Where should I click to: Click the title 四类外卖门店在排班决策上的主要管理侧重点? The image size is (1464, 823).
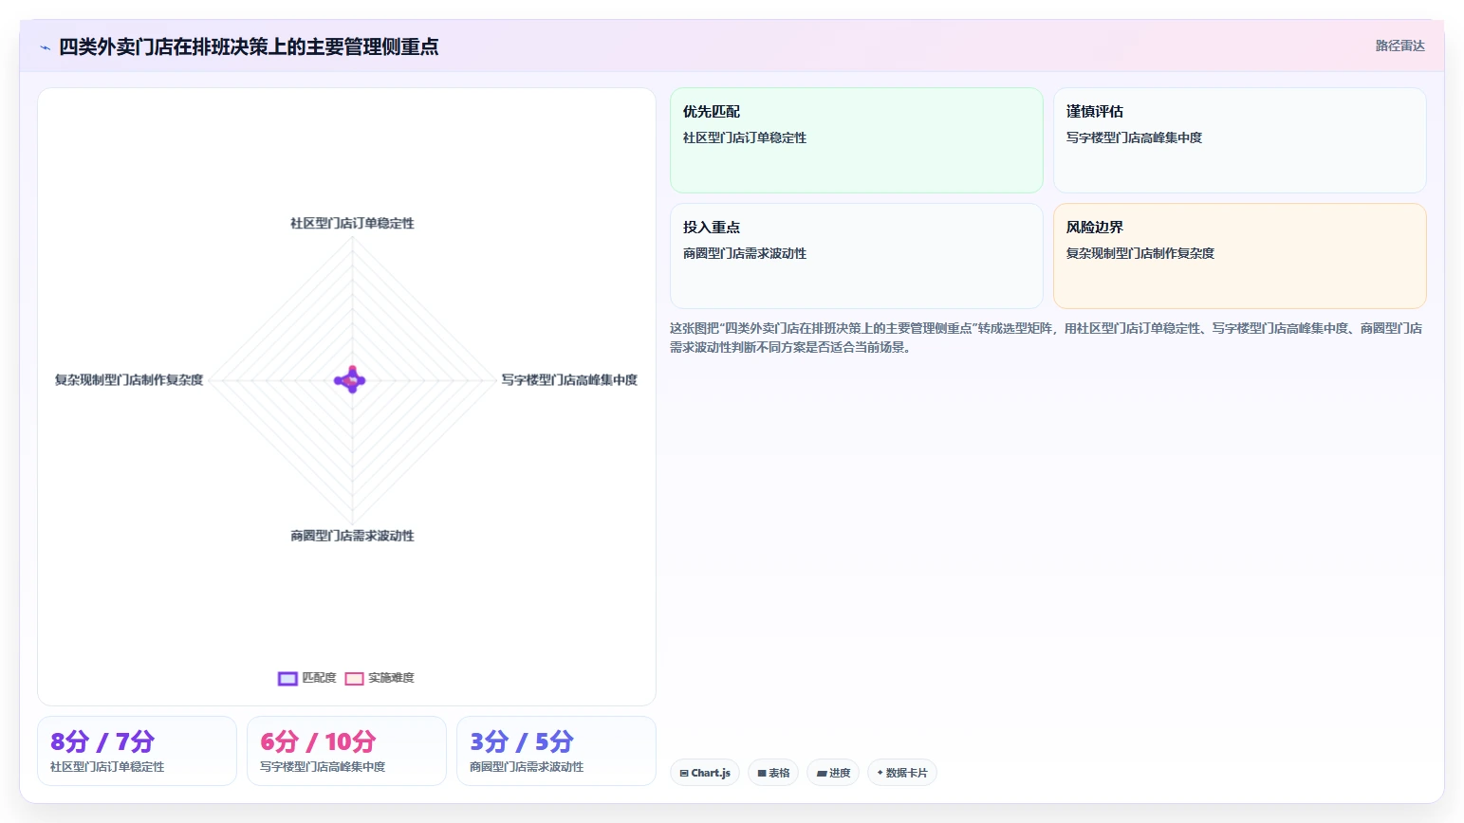pos(249,46)
